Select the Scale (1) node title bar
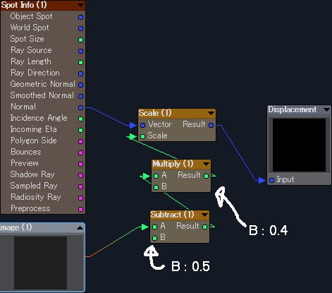 (x=177, y=113)
